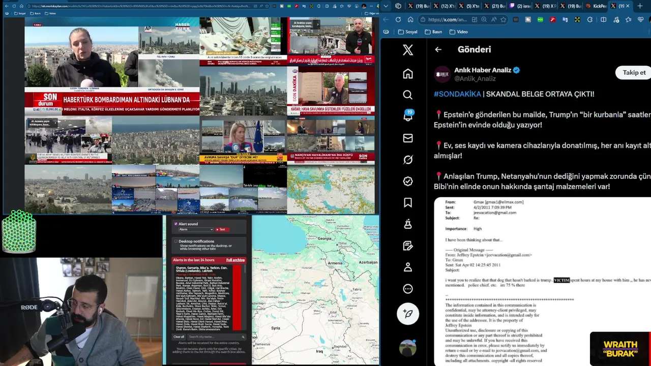This screenshot has height=366, width=651.
Task: Open X notifications bell showing 19
Action: tap(408, 116)
